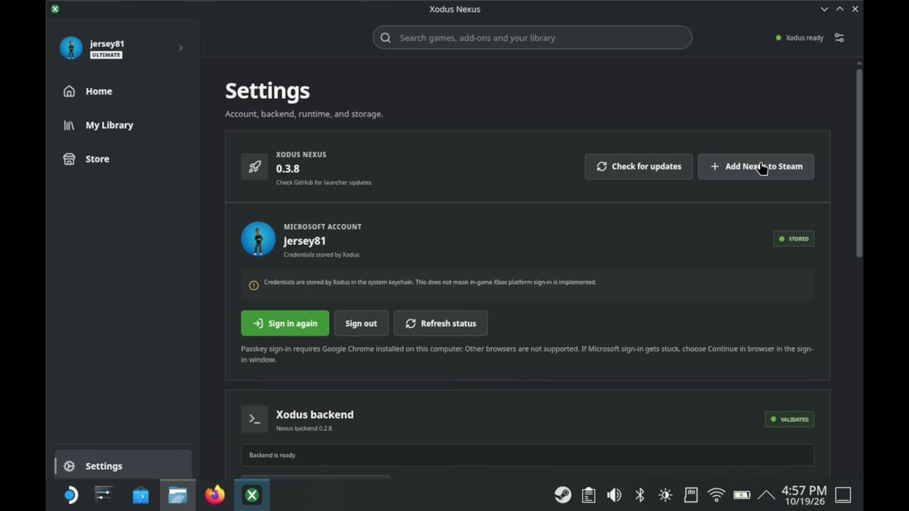909x511 pixels.
Task: Click the Bluetooth tray icon
Action: point(639,495)
